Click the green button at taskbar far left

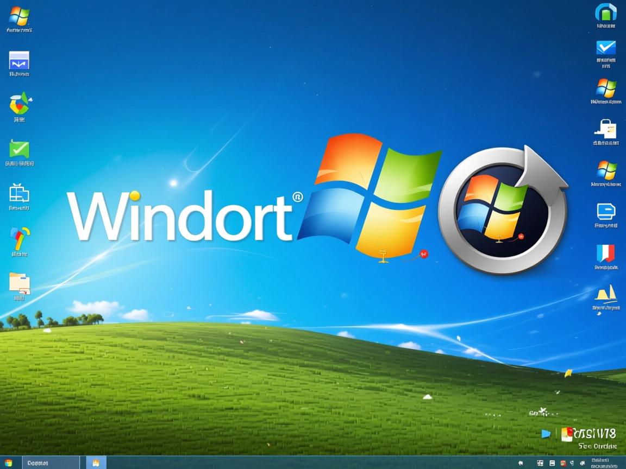pyautogui.click(x=8, y=462)
